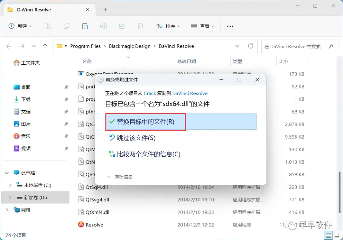Expand the 网络 tree node

coord(7,210)
